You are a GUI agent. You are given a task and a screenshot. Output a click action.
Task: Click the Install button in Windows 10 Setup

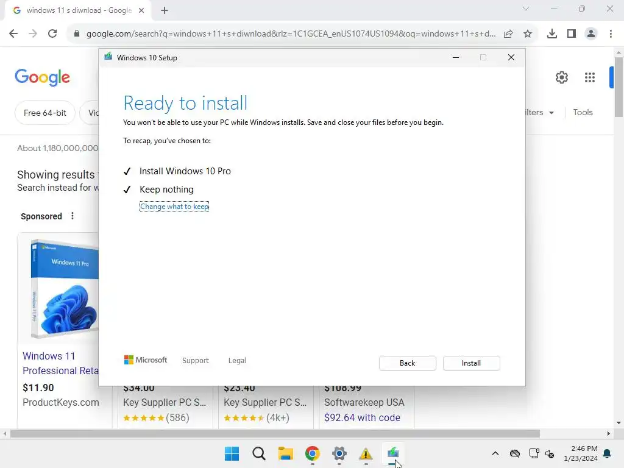click(471, 363)
